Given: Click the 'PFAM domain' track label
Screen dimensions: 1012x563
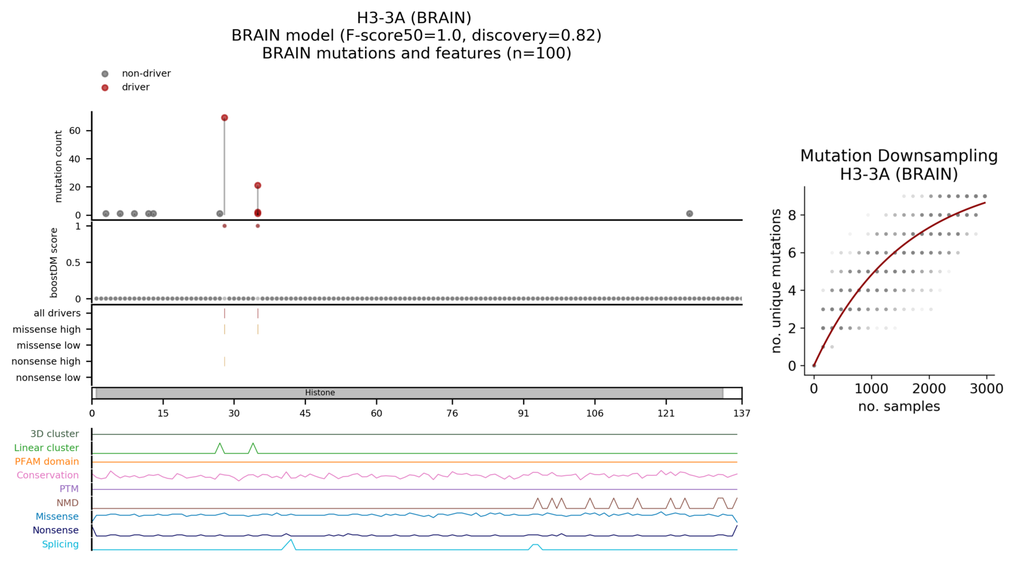Looking at the screenshot, I should pyautogui.click(x=47, y=462).
